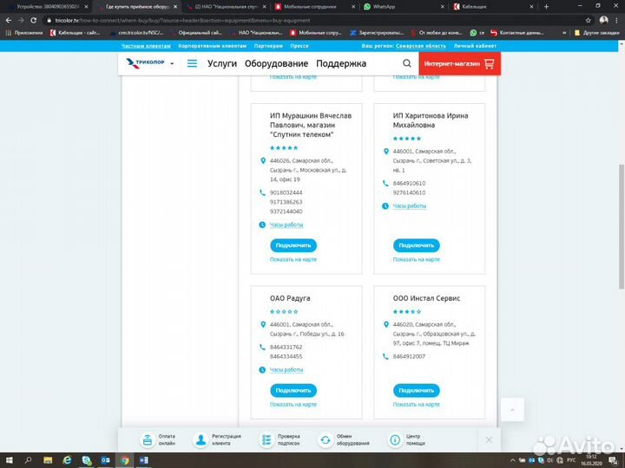The image size is (625, 468).
Task: Open the hamburger menu icon next to Триколор logo
Action: 192,64
